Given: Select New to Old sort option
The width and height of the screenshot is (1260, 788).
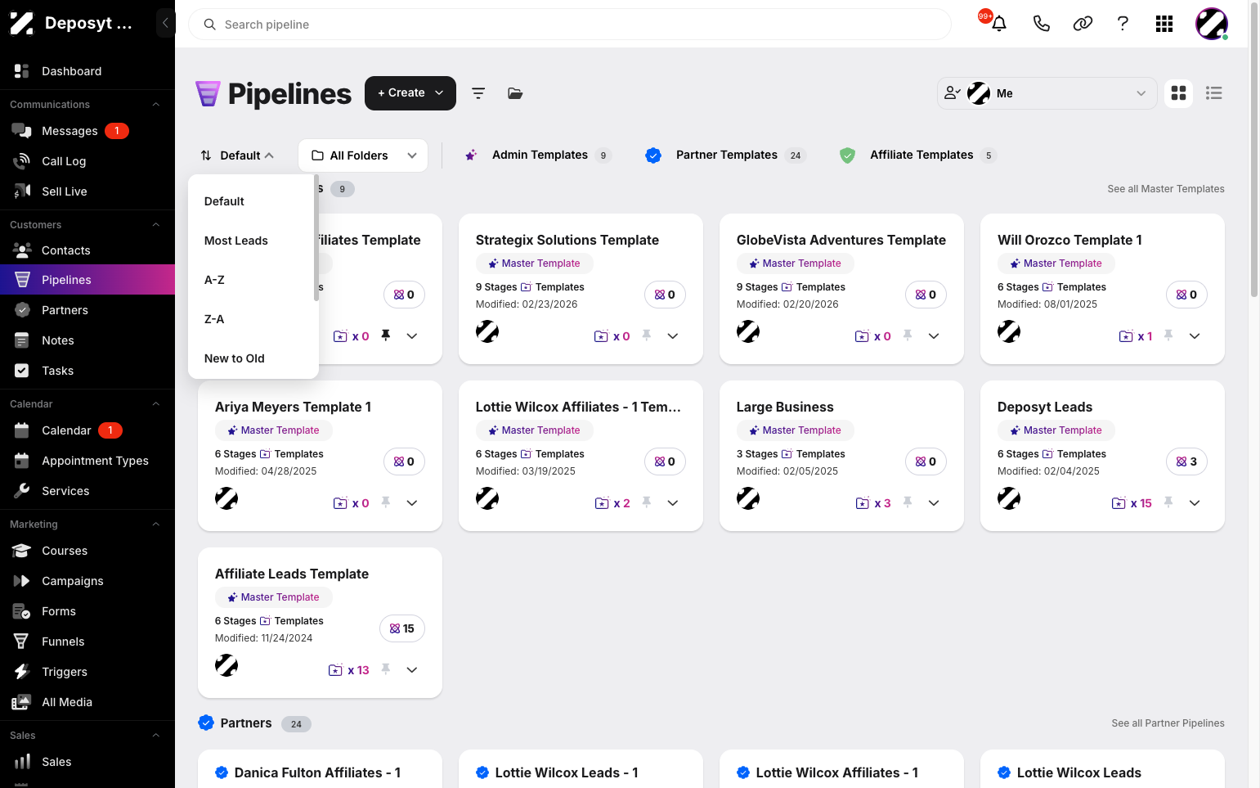Looking at the screenshot, I should pos(252,358).
